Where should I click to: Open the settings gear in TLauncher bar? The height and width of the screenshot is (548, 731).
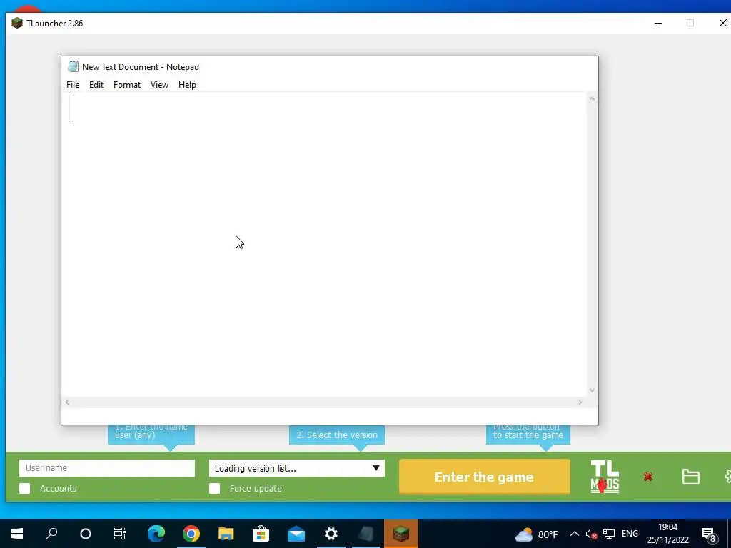[727, 477]
